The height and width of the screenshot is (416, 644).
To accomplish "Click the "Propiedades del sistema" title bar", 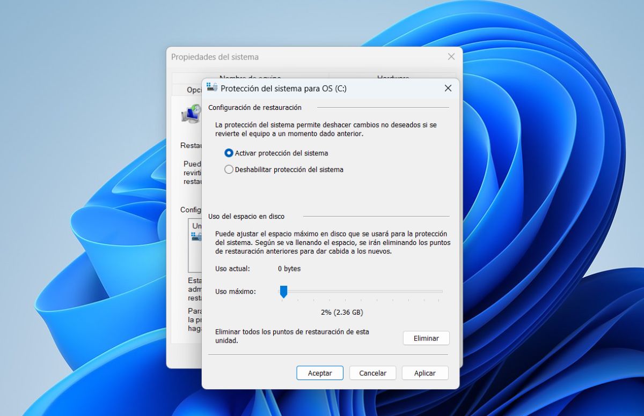I will (268, 57).
